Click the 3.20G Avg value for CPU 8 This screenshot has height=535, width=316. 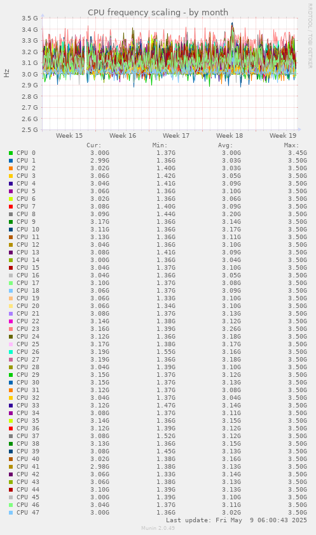pyautogui.click(x=231, y=214)
